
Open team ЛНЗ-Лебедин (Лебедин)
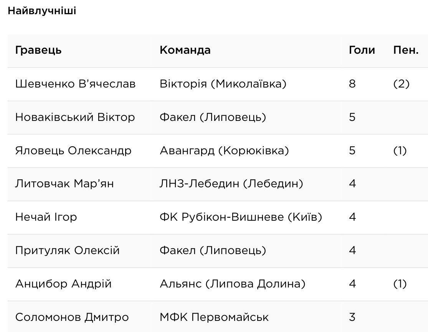231,184
